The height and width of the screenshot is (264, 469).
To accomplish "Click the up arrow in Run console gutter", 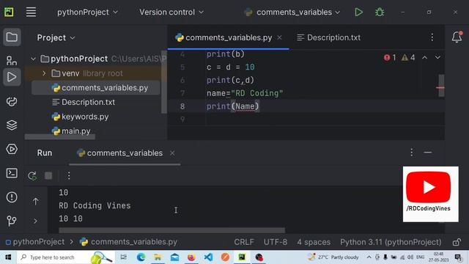I will pos(36,202).
